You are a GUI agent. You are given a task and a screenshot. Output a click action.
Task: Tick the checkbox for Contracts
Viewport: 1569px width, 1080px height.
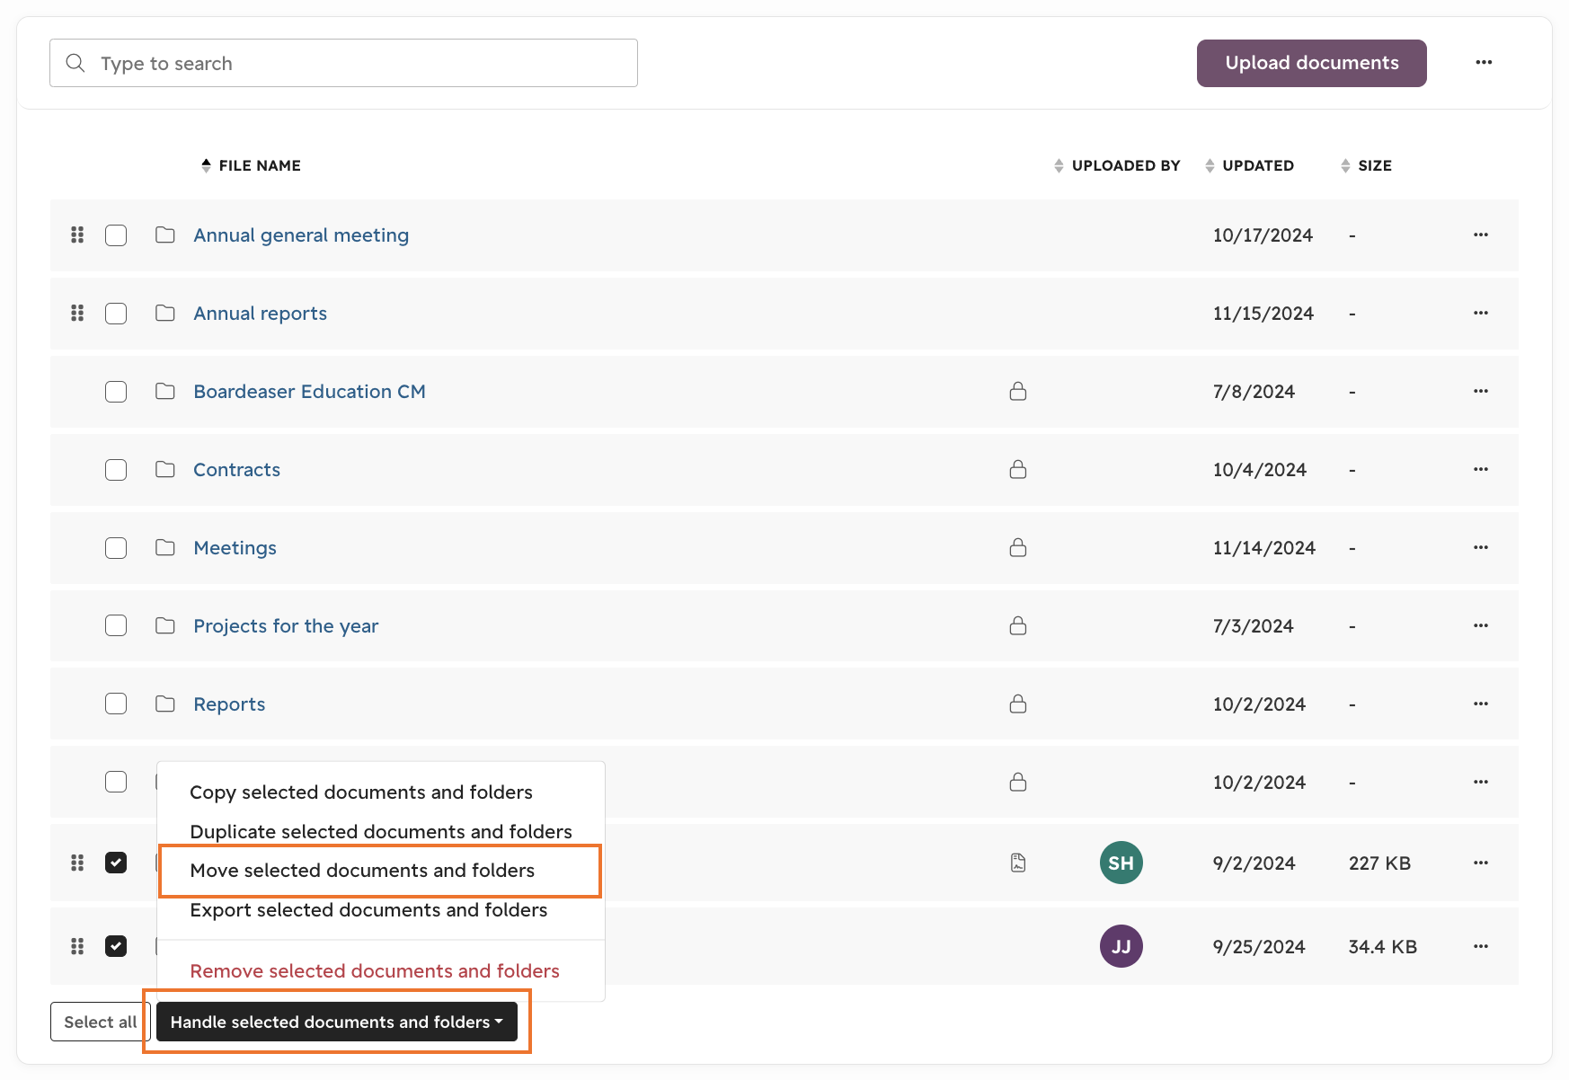116,470
